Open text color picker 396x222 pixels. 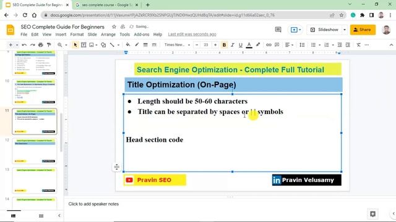click(249, 45)
